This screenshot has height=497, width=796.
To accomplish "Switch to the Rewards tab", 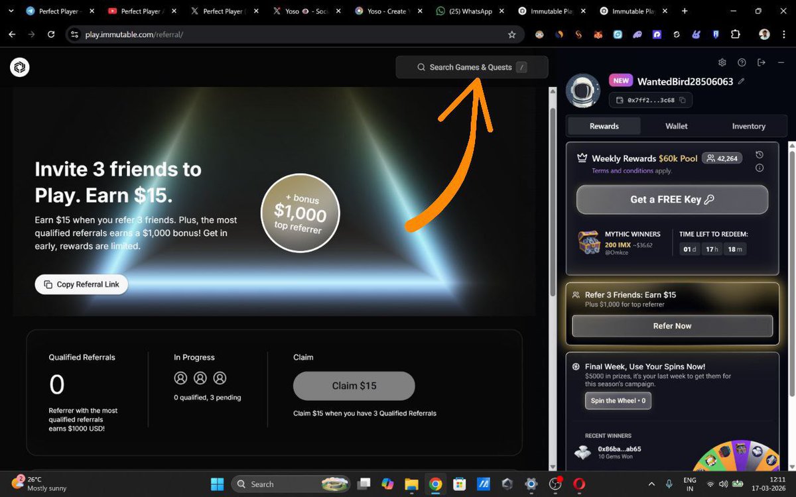I will pyautogui.click(x=604, y=126).
